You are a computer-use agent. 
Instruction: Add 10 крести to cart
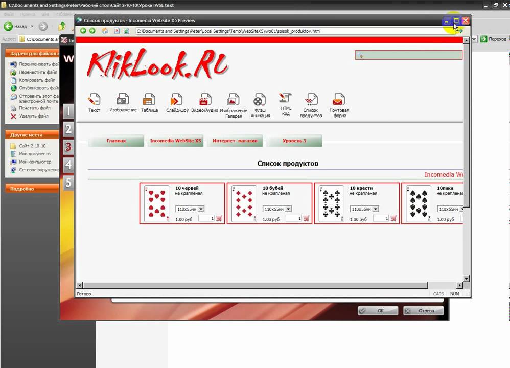click(x=393, y=218)
